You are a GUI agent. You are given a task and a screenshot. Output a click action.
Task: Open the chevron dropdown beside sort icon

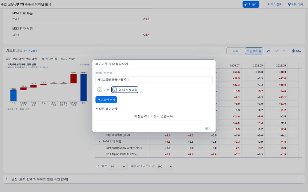277,51
